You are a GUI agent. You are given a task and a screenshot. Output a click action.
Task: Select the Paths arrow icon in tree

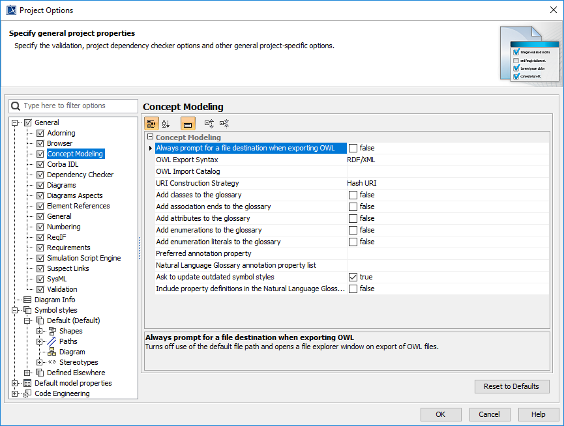[52, 341]
